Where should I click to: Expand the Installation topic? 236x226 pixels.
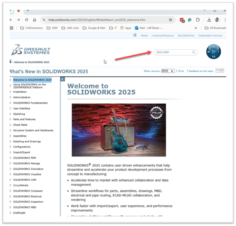pyautogui.click(x=10, y=92)
